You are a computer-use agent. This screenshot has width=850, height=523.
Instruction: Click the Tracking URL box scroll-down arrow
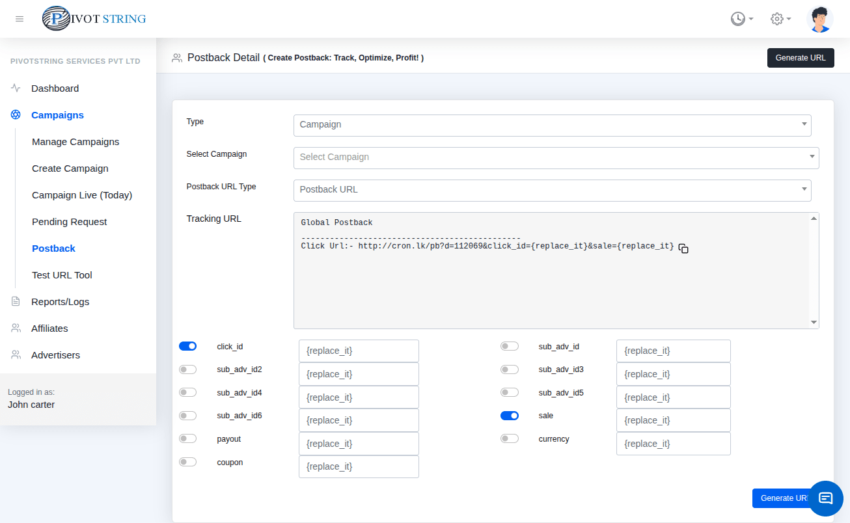tap(814, 323)
